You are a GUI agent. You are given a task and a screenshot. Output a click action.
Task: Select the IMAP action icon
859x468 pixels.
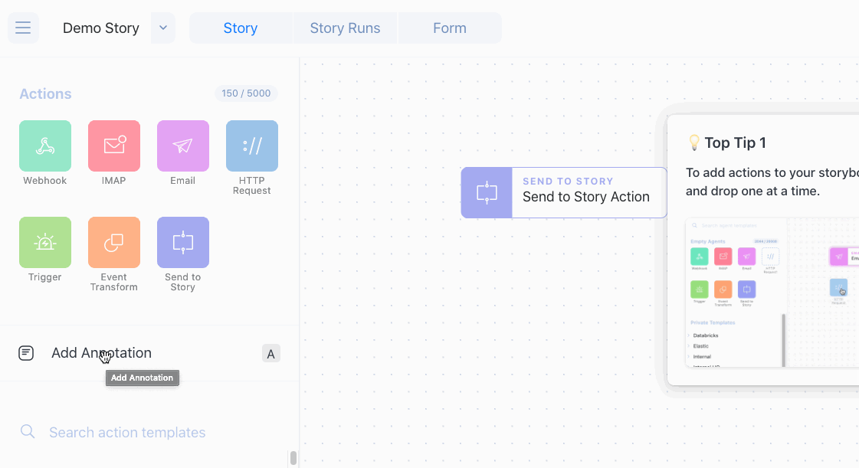(114, 146)
